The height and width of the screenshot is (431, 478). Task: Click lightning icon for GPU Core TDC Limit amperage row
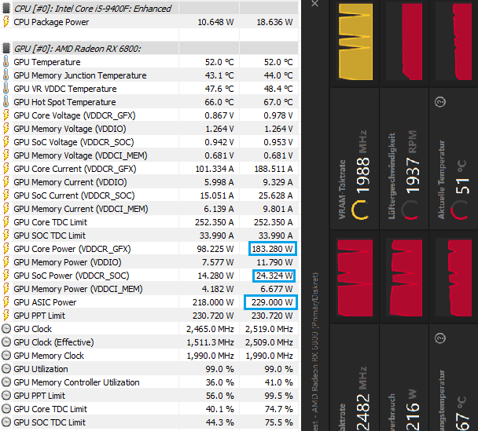[x=6, y=222]
